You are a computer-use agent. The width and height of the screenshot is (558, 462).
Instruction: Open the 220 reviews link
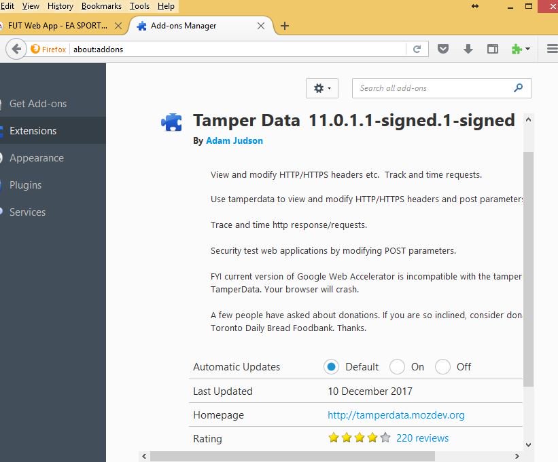pos(423,438)
